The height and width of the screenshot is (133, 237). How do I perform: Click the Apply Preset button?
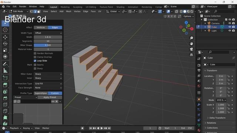pos(50,97)
